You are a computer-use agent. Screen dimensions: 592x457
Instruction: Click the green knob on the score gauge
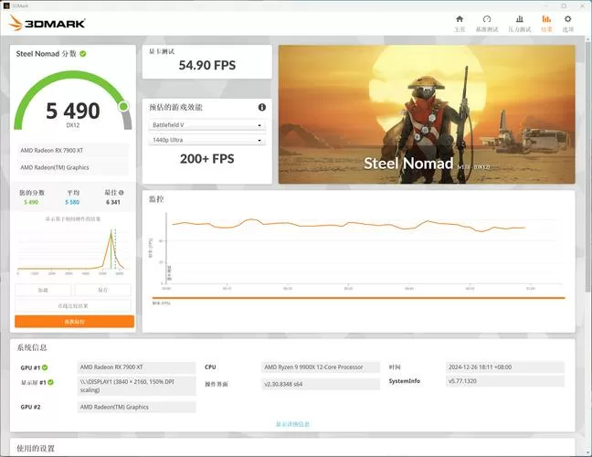coord(123,107)
